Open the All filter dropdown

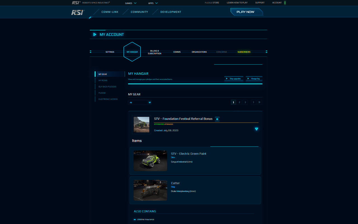coord(140,102)
